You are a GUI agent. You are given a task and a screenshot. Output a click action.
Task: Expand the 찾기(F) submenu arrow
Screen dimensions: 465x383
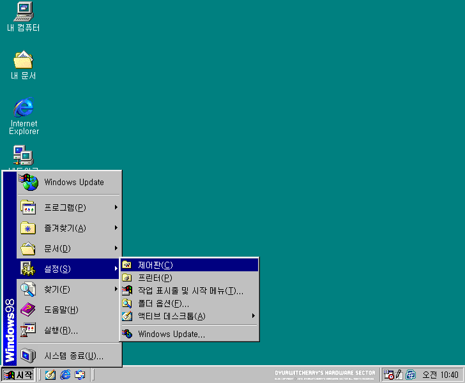click(x=116, y=289)
